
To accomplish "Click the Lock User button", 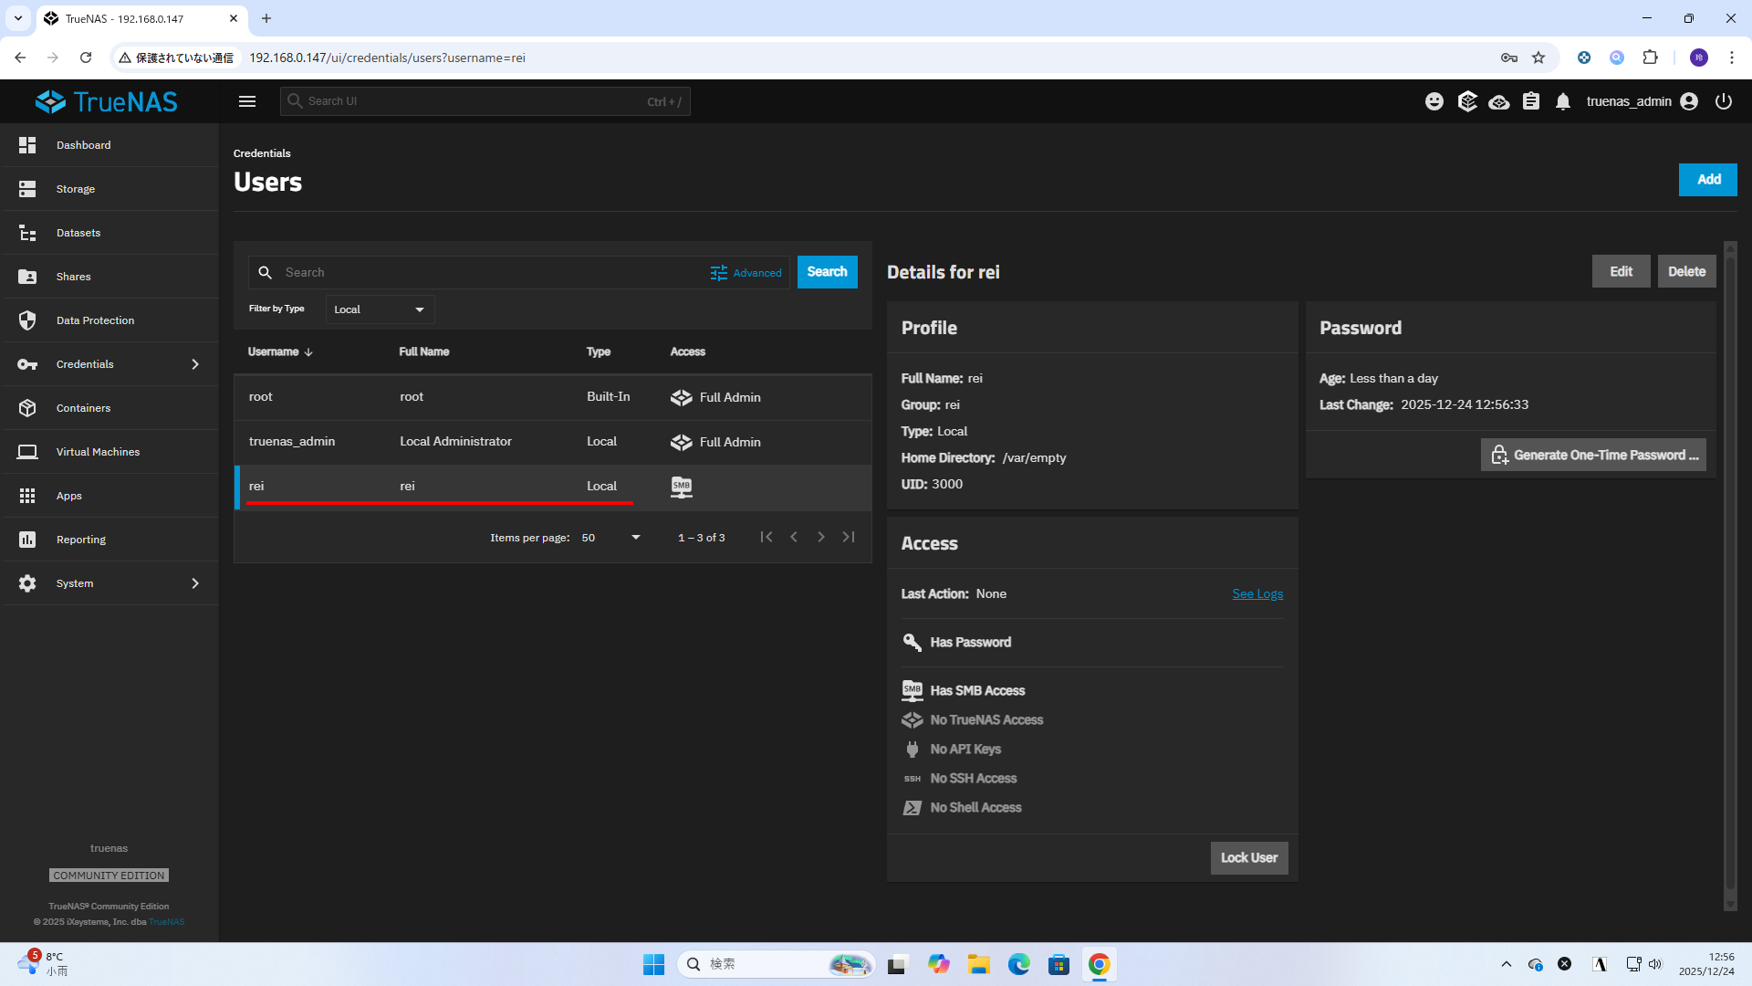I will click(1248, 858).
